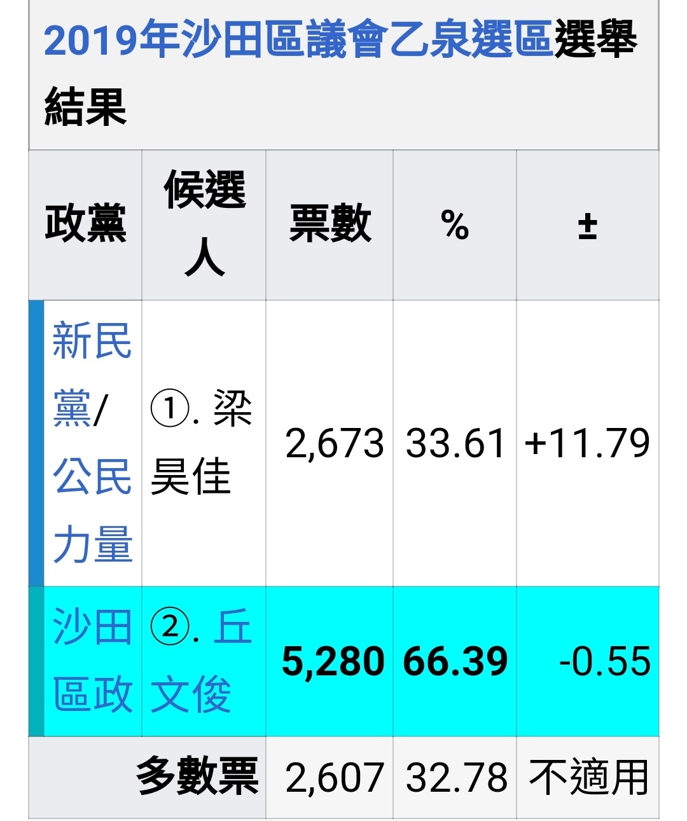Select the 66.39 percentage cell
The width and height of the screenshot is (687, 821).
coord(455,661)
